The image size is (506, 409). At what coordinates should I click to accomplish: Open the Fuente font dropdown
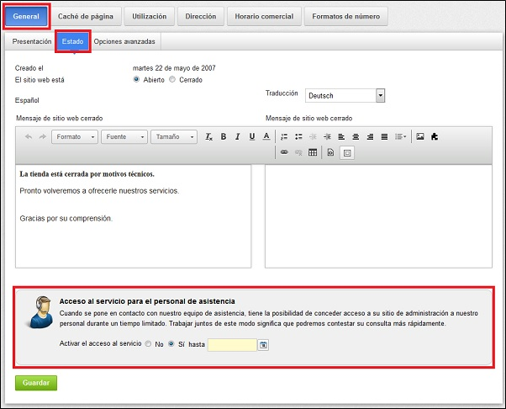pyautogui.click(x=124, y=136)
